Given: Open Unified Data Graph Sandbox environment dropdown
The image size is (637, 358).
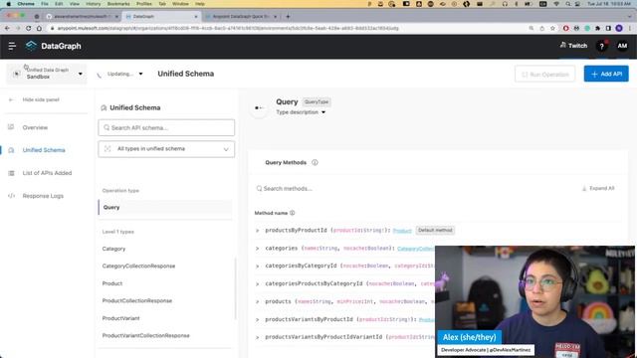Looking at the screenshot, I should coord(47,74).
